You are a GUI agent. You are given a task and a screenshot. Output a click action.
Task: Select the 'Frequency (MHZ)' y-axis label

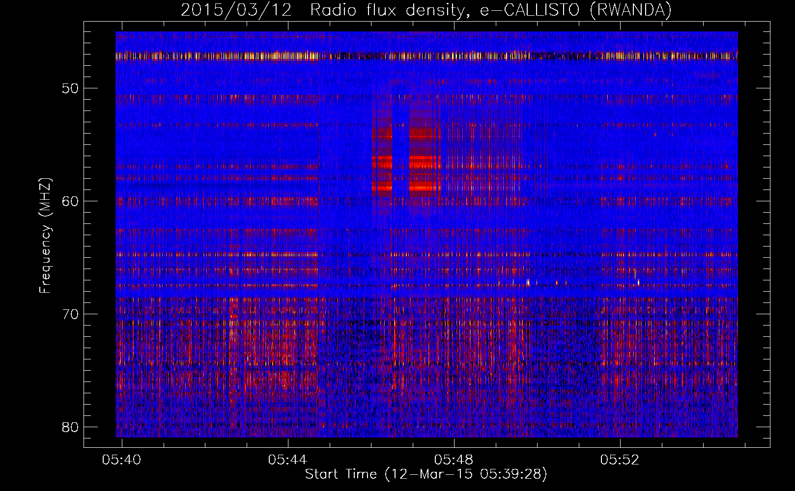click(x=45, y=236)
